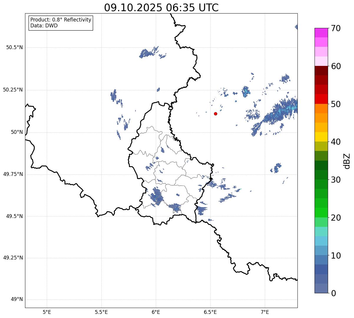Click the 49.5°N latitude label
The image size is (354, 318).
14,216
